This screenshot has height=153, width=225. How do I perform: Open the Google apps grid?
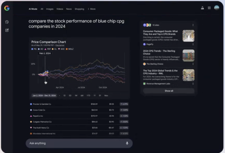(x=209, y=8)
